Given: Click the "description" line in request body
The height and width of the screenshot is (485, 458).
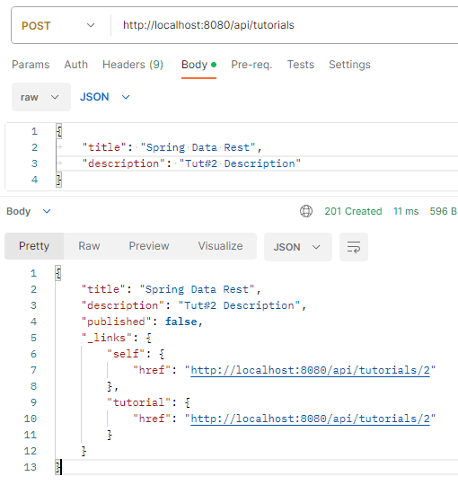Looking at the screenshot, I should coord(191,163).
